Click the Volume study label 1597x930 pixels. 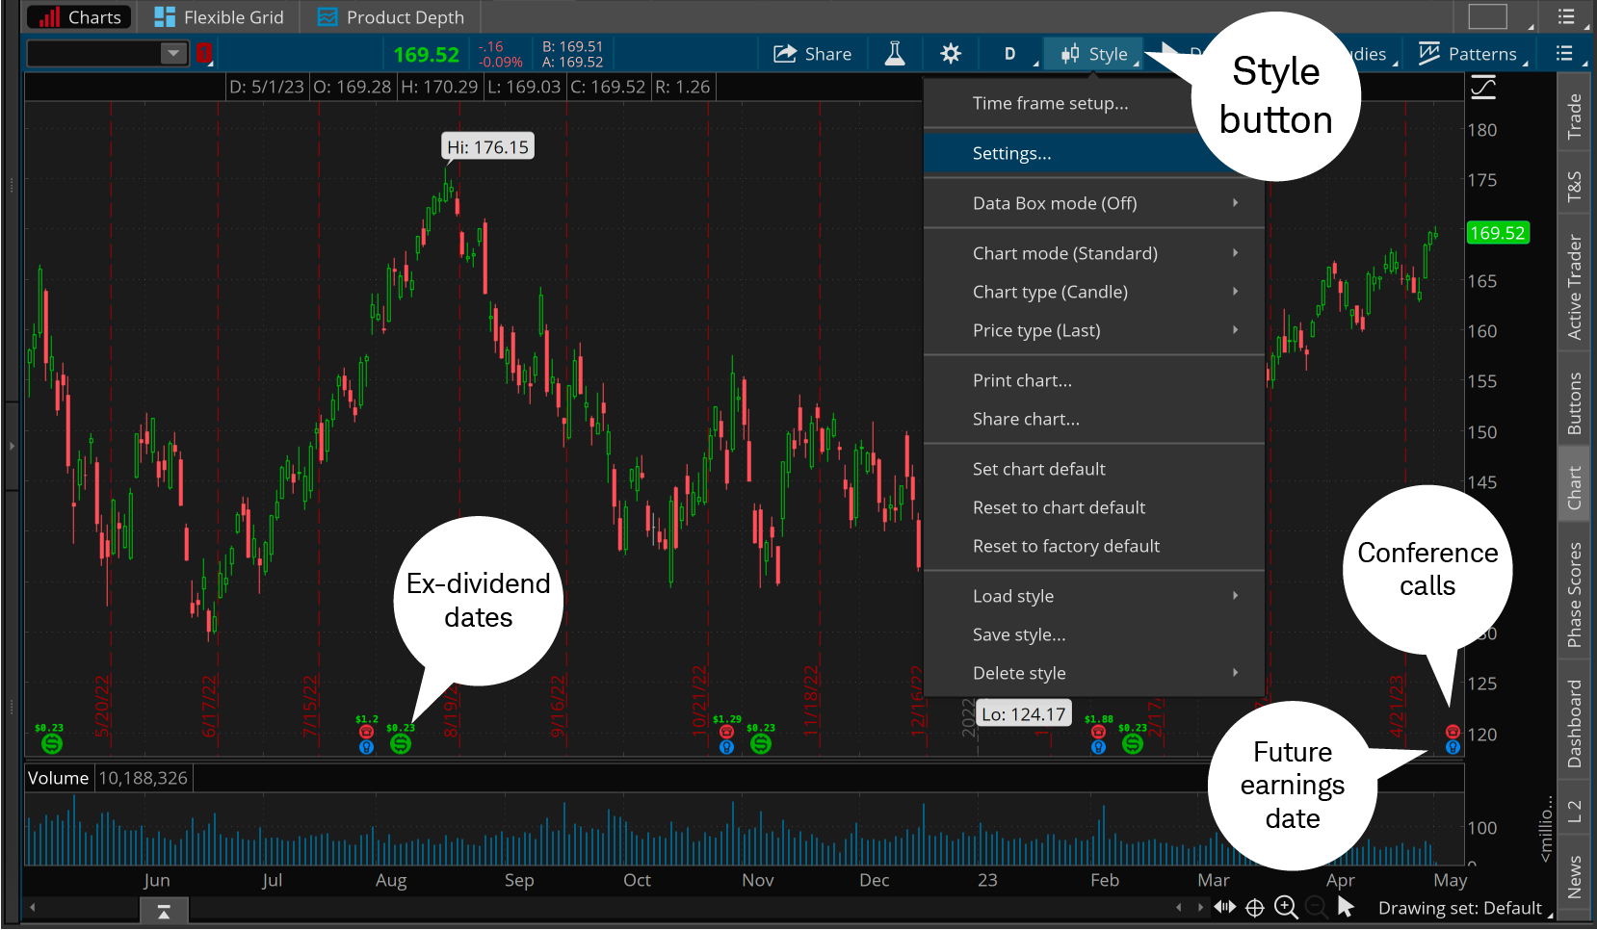pos(58,778)
